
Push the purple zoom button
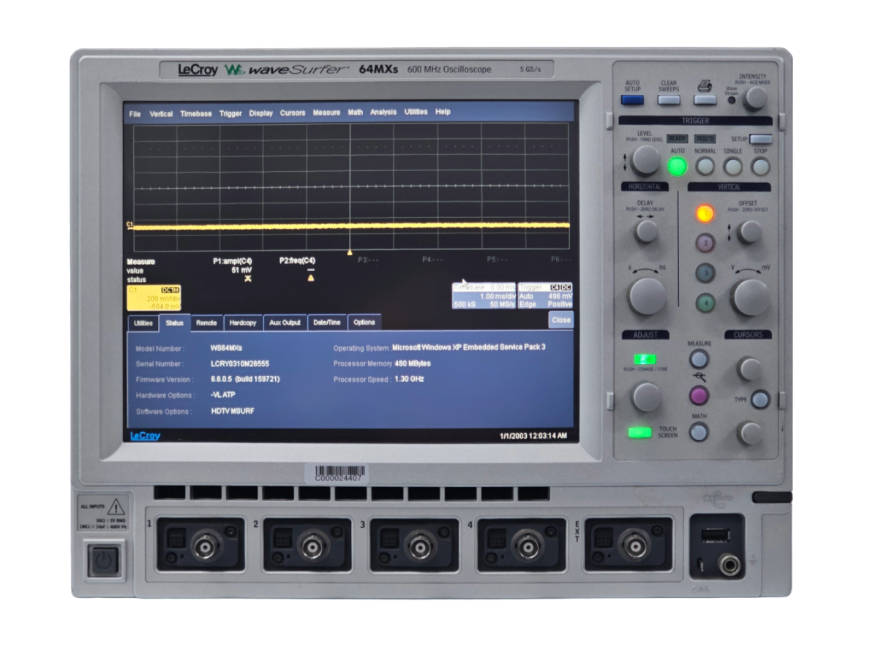[699, 396]
